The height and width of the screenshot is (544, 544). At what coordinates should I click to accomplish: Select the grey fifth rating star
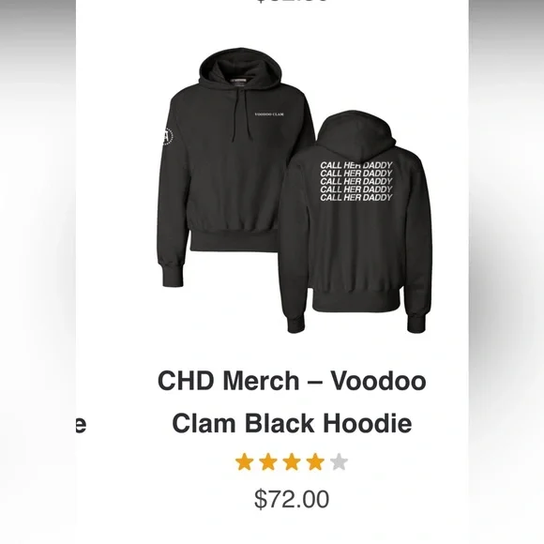tap(339, 462)
